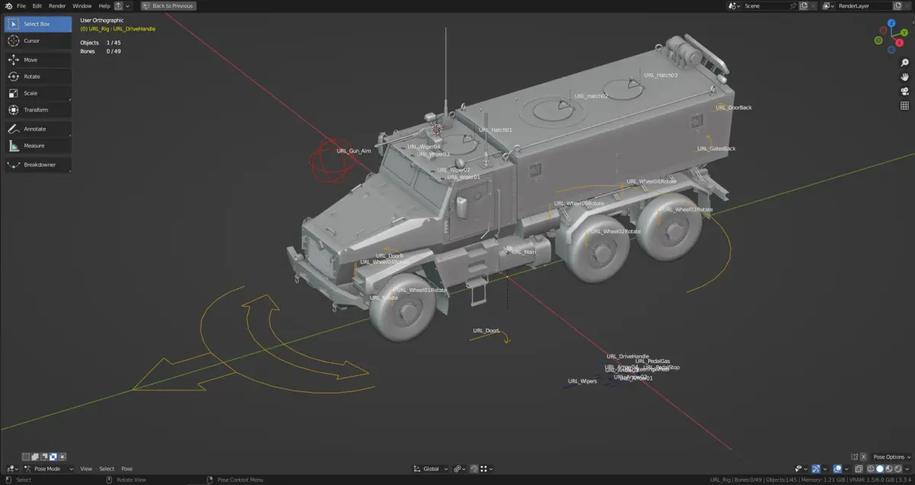Pick the Rotate tool
This screenshot has height=485, width=915.
(38, 76)
